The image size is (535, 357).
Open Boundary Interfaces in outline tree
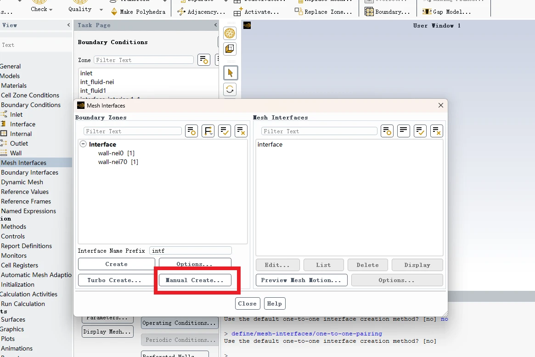click(30, 172)
